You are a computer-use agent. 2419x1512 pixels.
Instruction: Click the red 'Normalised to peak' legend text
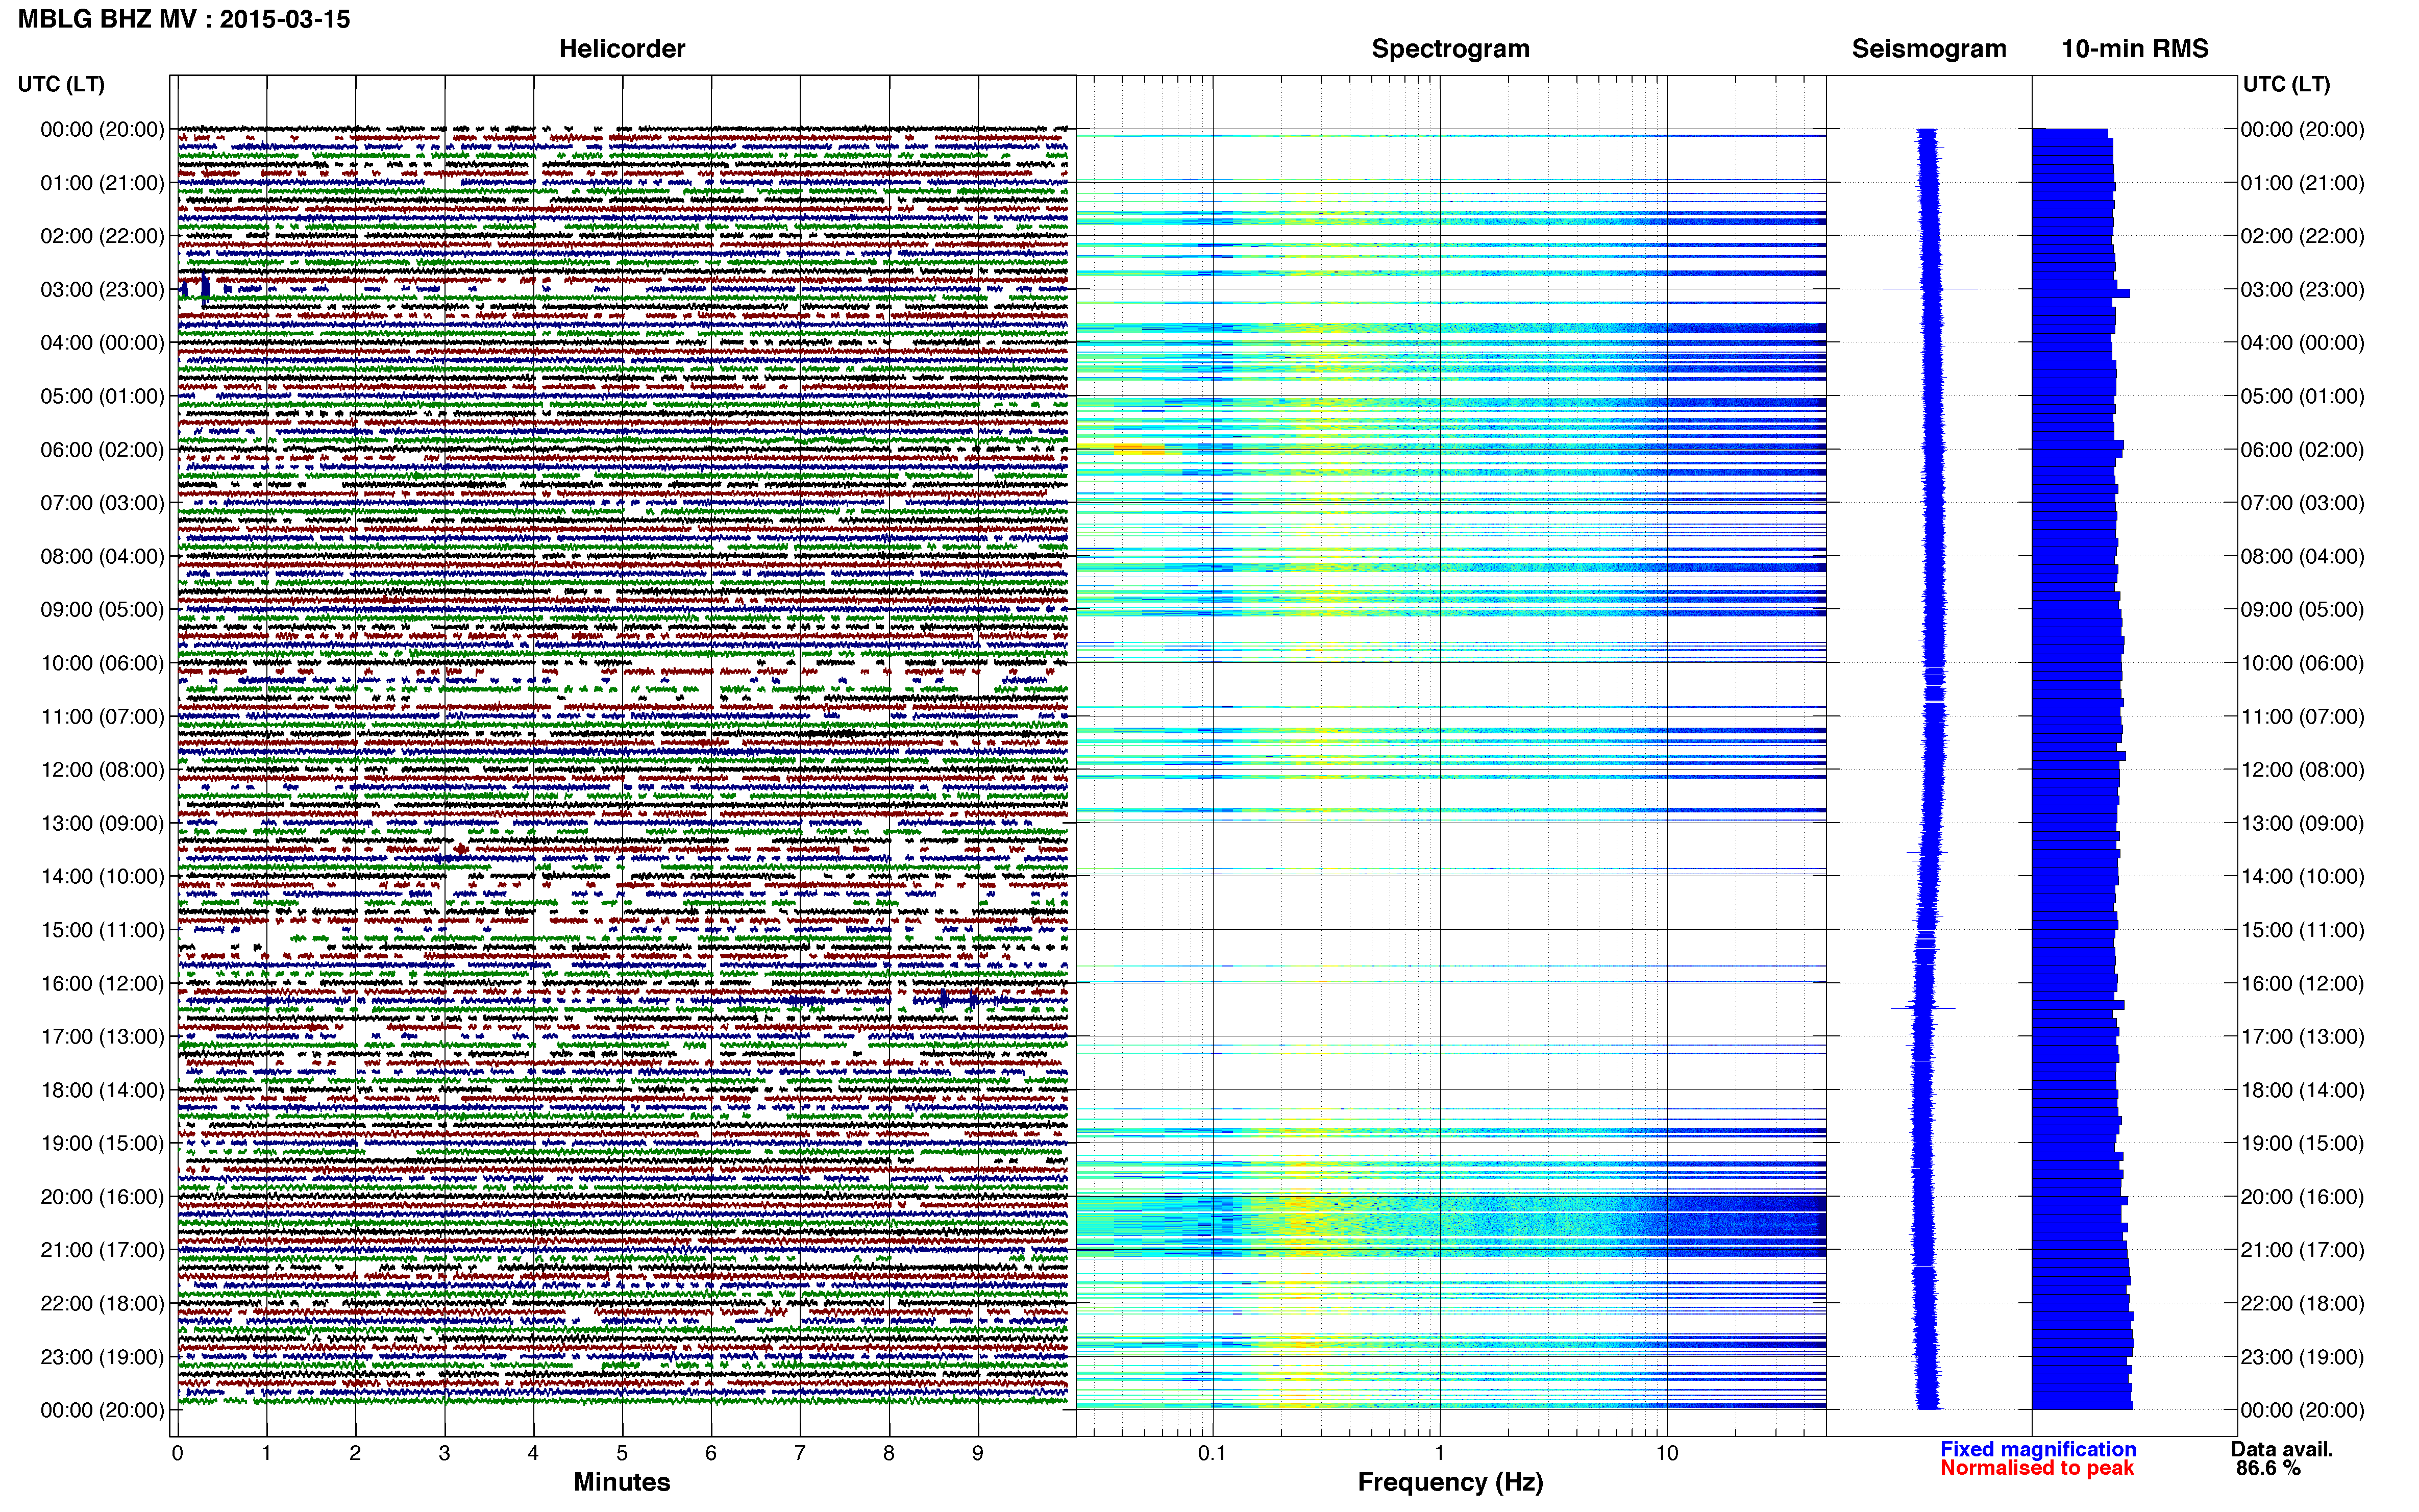[x=2037, y=1468]
